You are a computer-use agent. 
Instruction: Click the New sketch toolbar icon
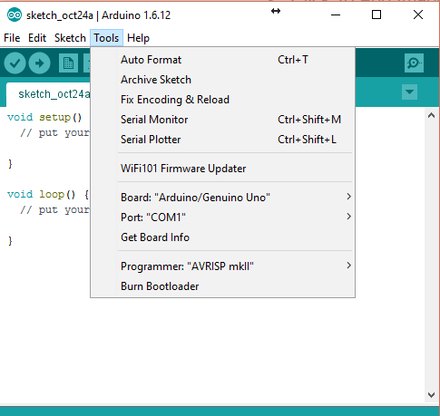pyautogui.click(x=68, y=63)
